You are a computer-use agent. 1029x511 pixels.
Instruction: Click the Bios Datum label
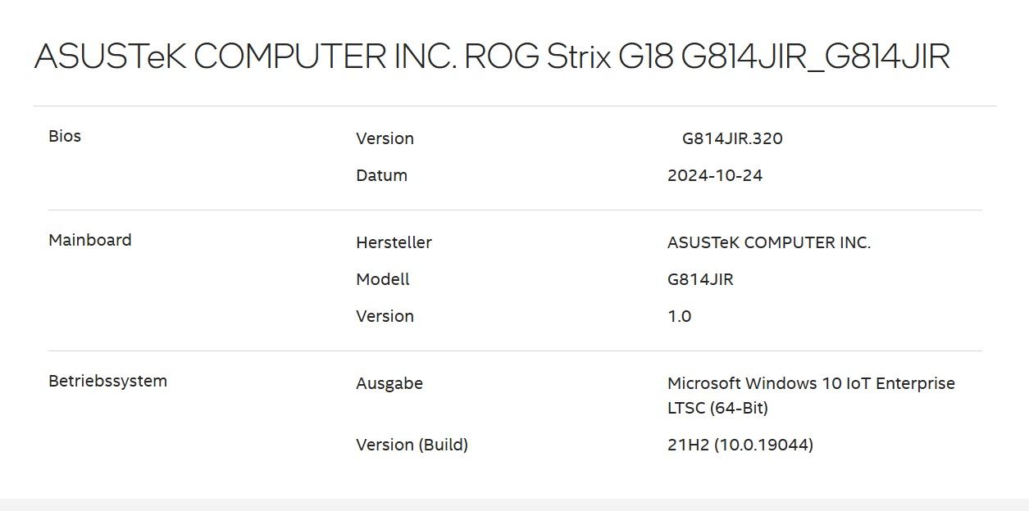(381, 175)
